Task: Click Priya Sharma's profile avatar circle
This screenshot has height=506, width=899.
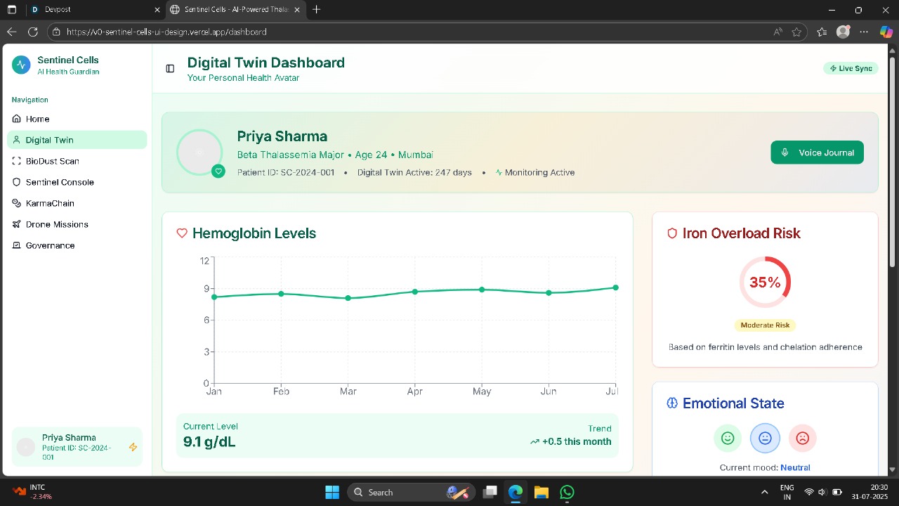Action: point(199,152)
